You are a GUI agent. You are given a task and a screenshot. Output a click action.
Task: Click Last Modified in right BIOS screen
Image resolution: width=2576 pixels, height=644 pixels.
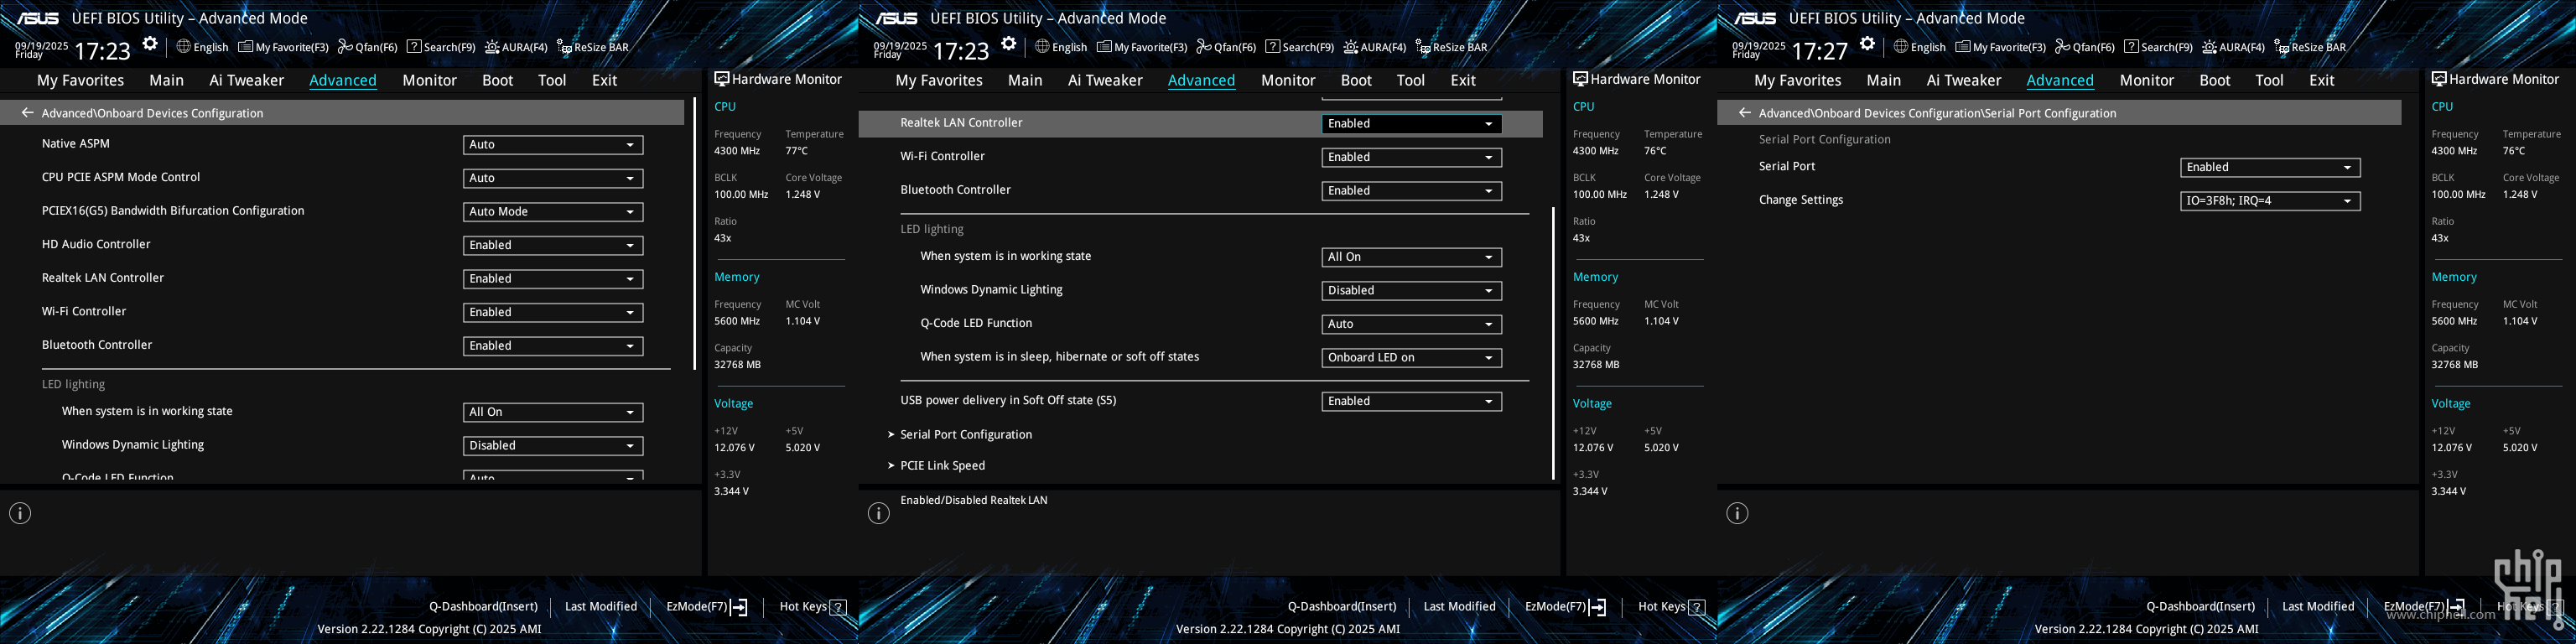pos(2318,607)
